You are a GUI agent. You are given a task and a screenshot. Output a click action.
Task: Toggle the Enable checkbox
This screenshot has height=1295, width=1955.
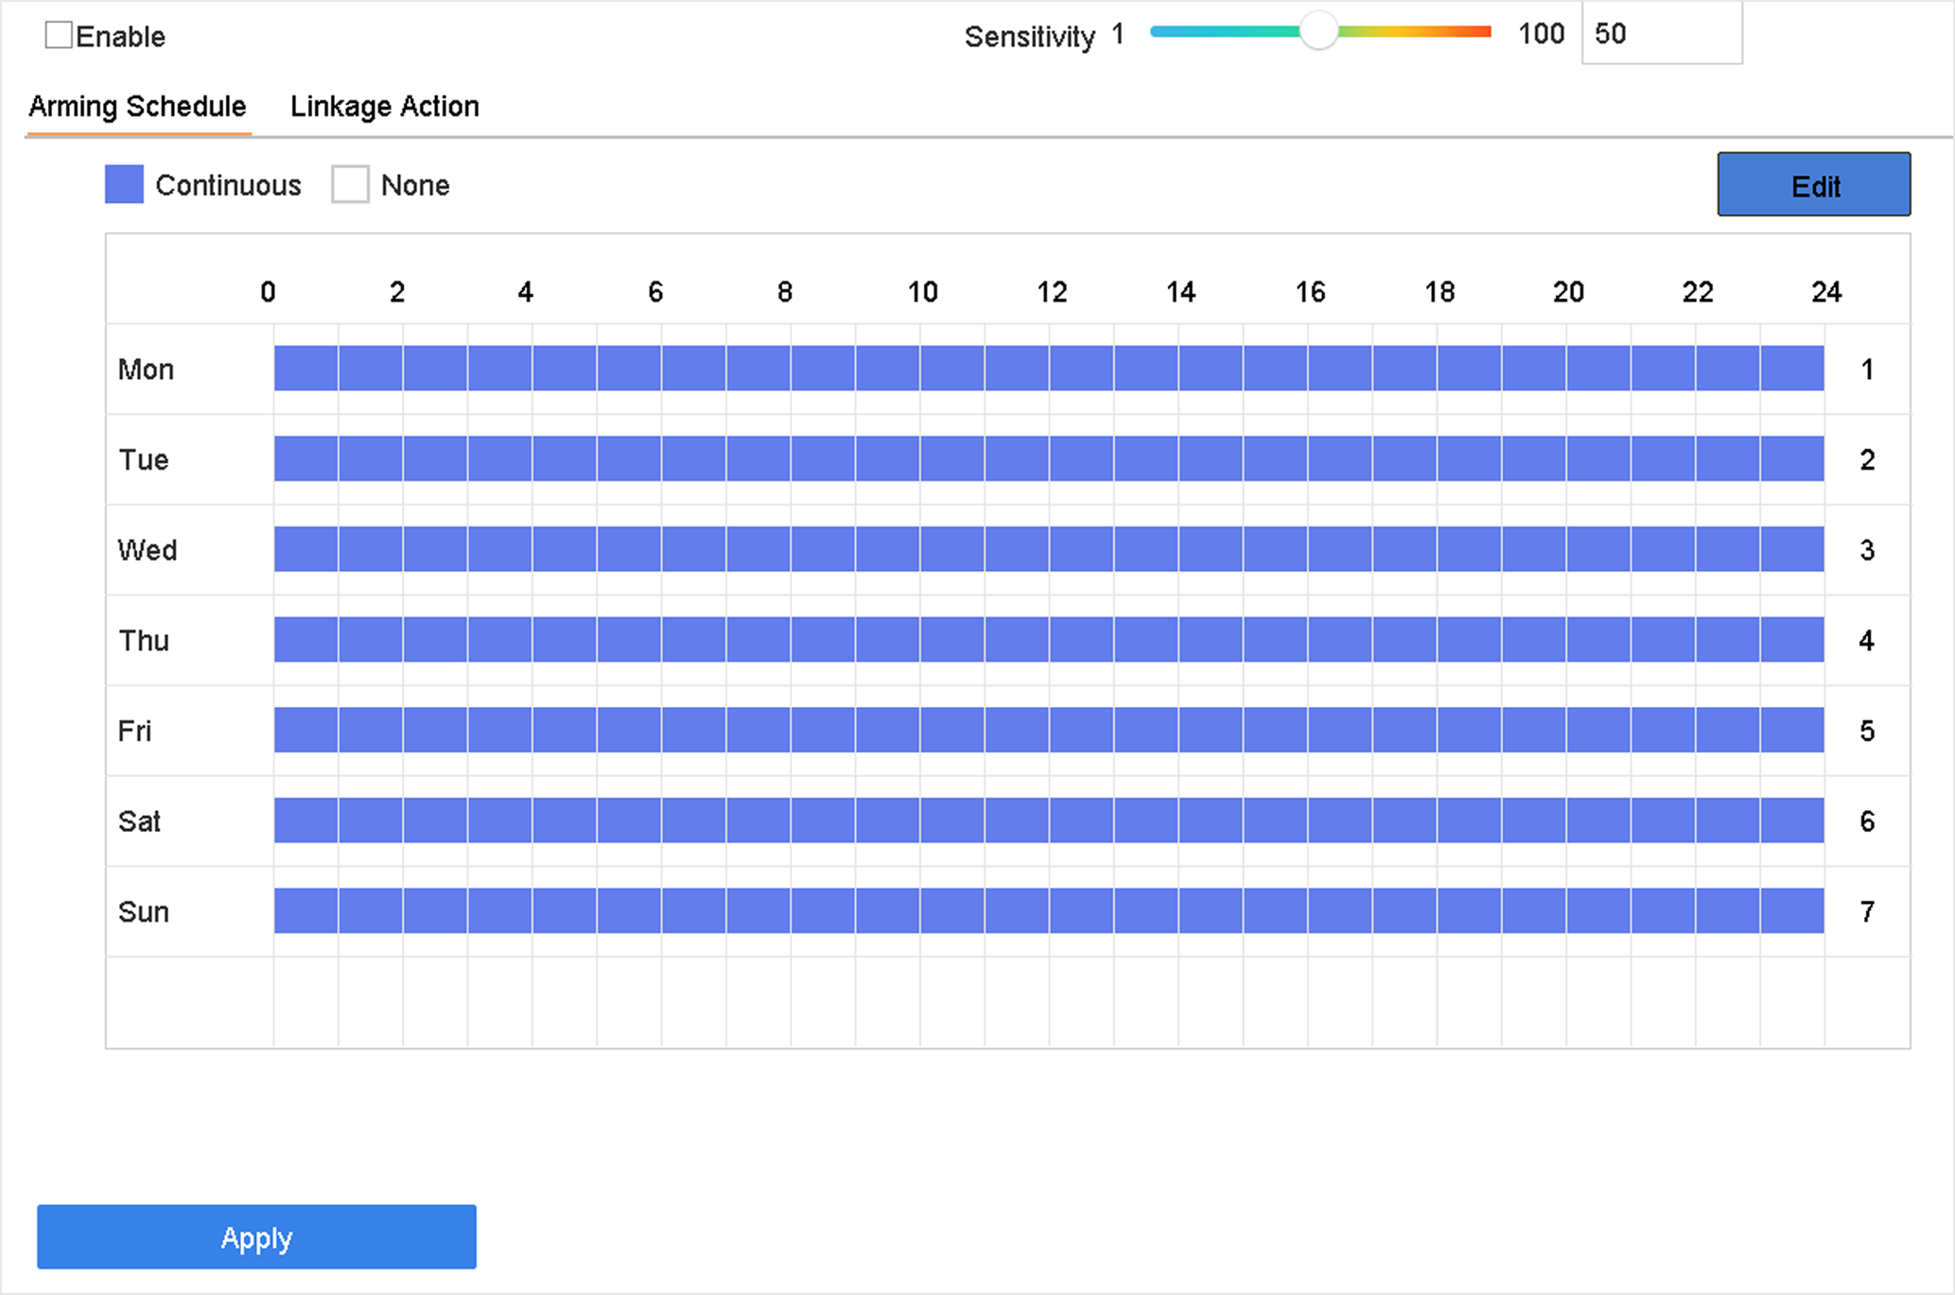pyautogui.click(x=59, y=36)
